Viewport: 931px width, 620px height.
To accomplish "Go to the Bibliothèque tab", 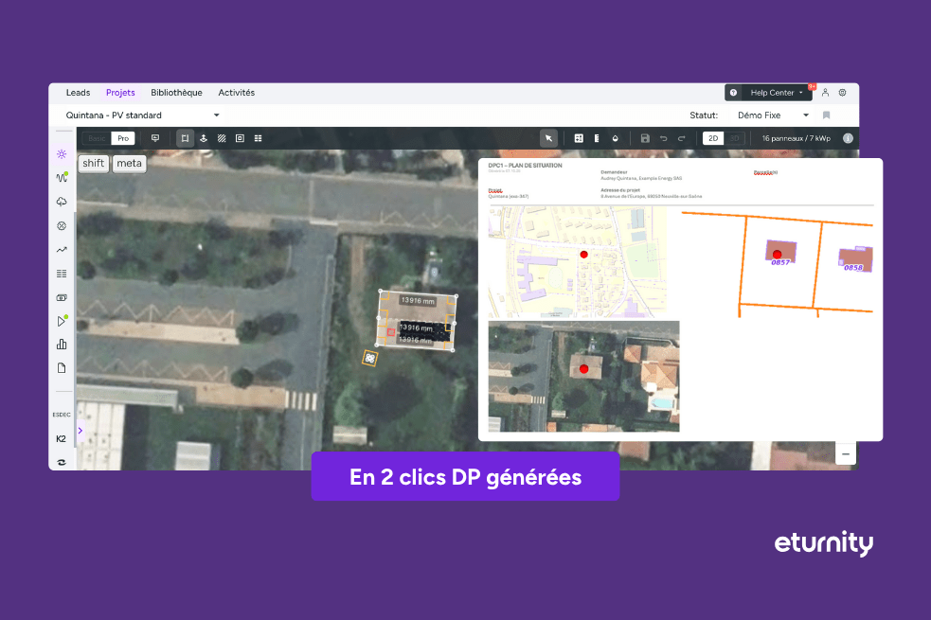I will coord(176,93).
